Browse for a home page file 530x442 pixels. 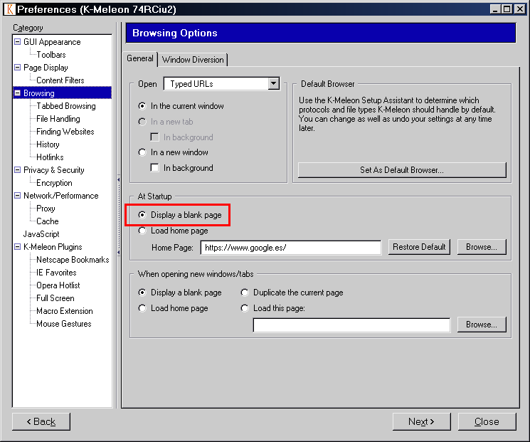[482, 247]
